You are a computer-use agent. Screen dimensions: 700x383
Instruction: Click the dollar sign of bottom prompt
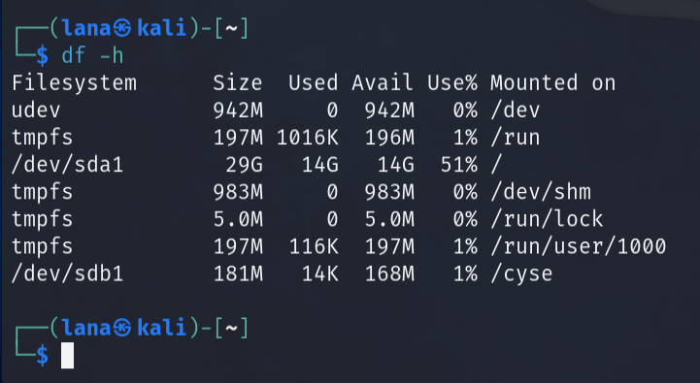coord(43,356)
